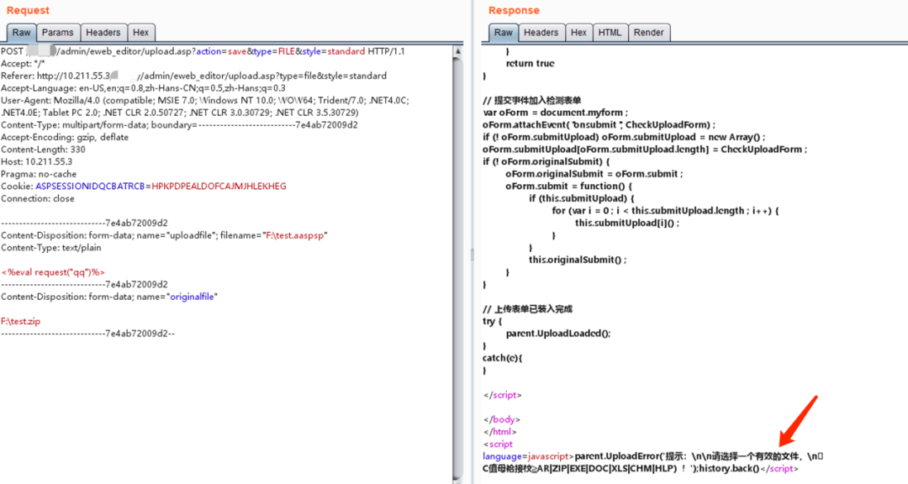Click the 'oForm.submit = function()' line
908x484 pixels.
point(569,187)
